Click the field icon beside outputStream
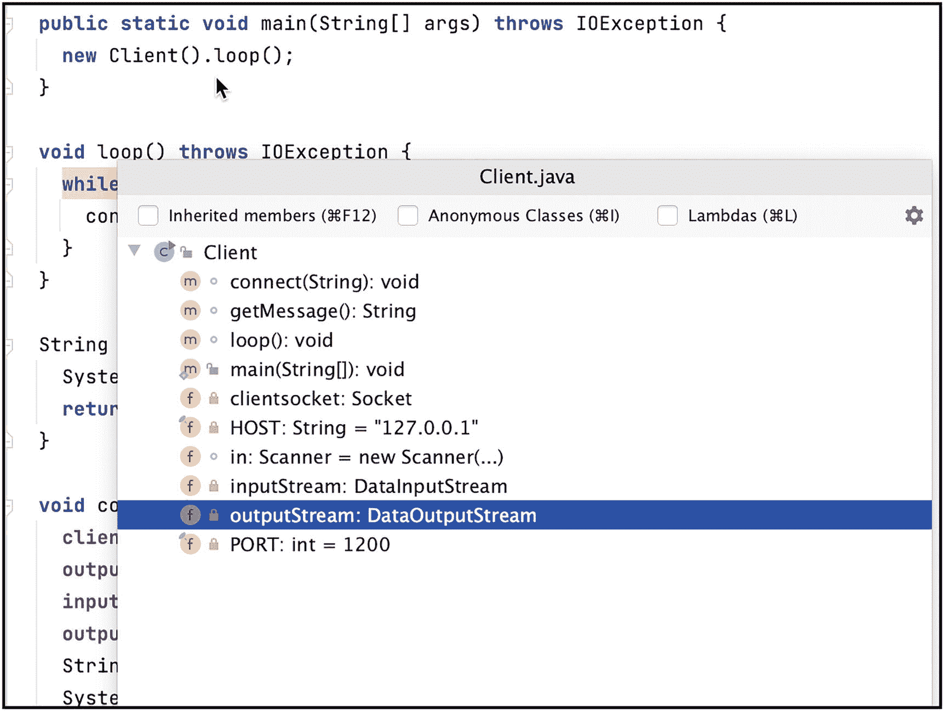Screen dimensions: 945x712 (x=190, y=515)
